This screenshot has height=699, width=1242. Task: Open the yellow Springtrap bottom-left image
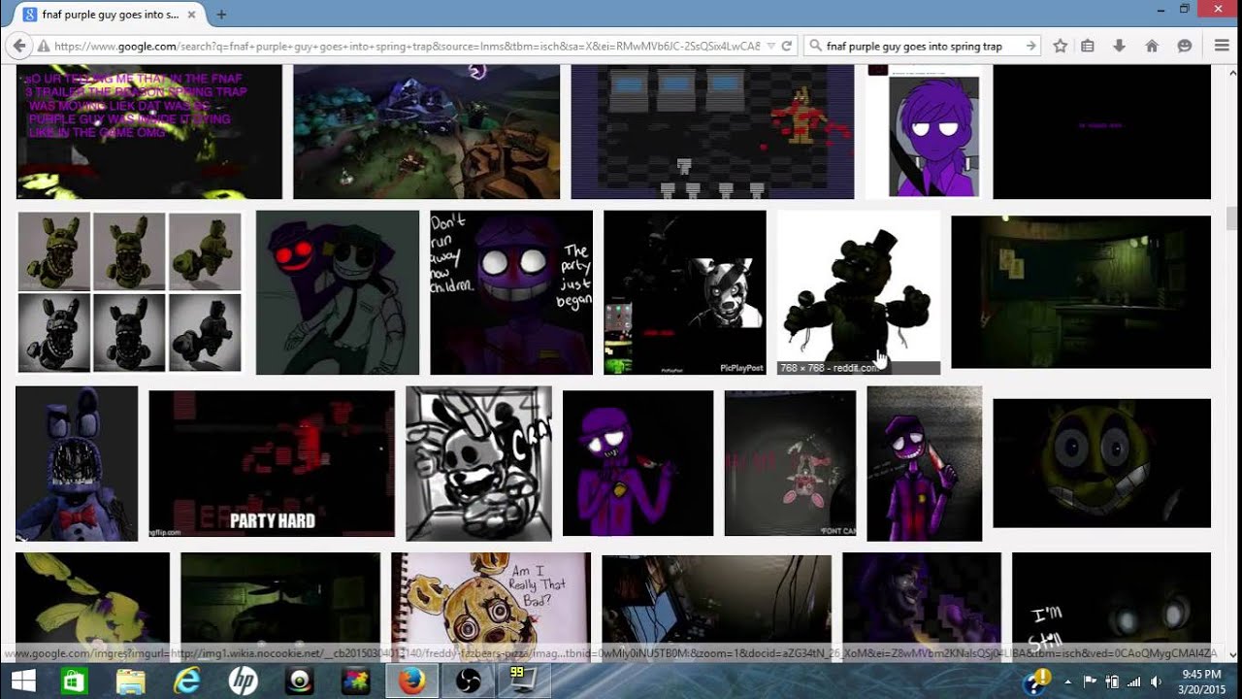coord(92,606)
